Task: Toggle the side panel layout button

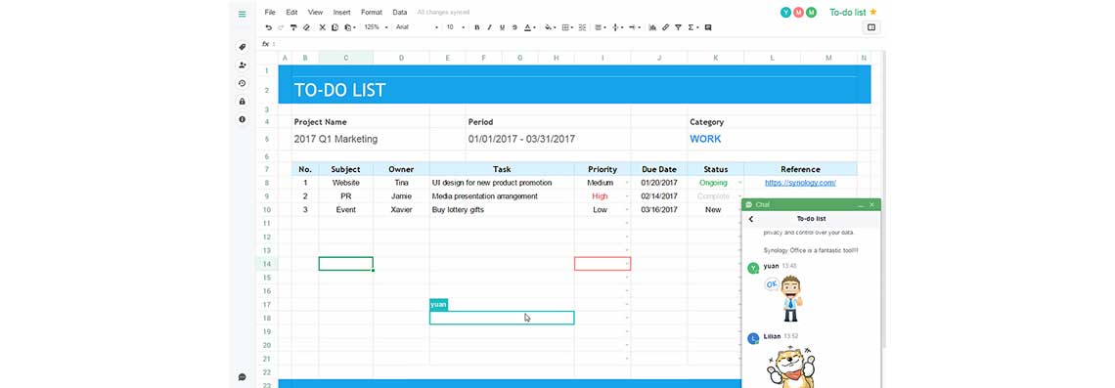Action: click(x=871, y=27)
